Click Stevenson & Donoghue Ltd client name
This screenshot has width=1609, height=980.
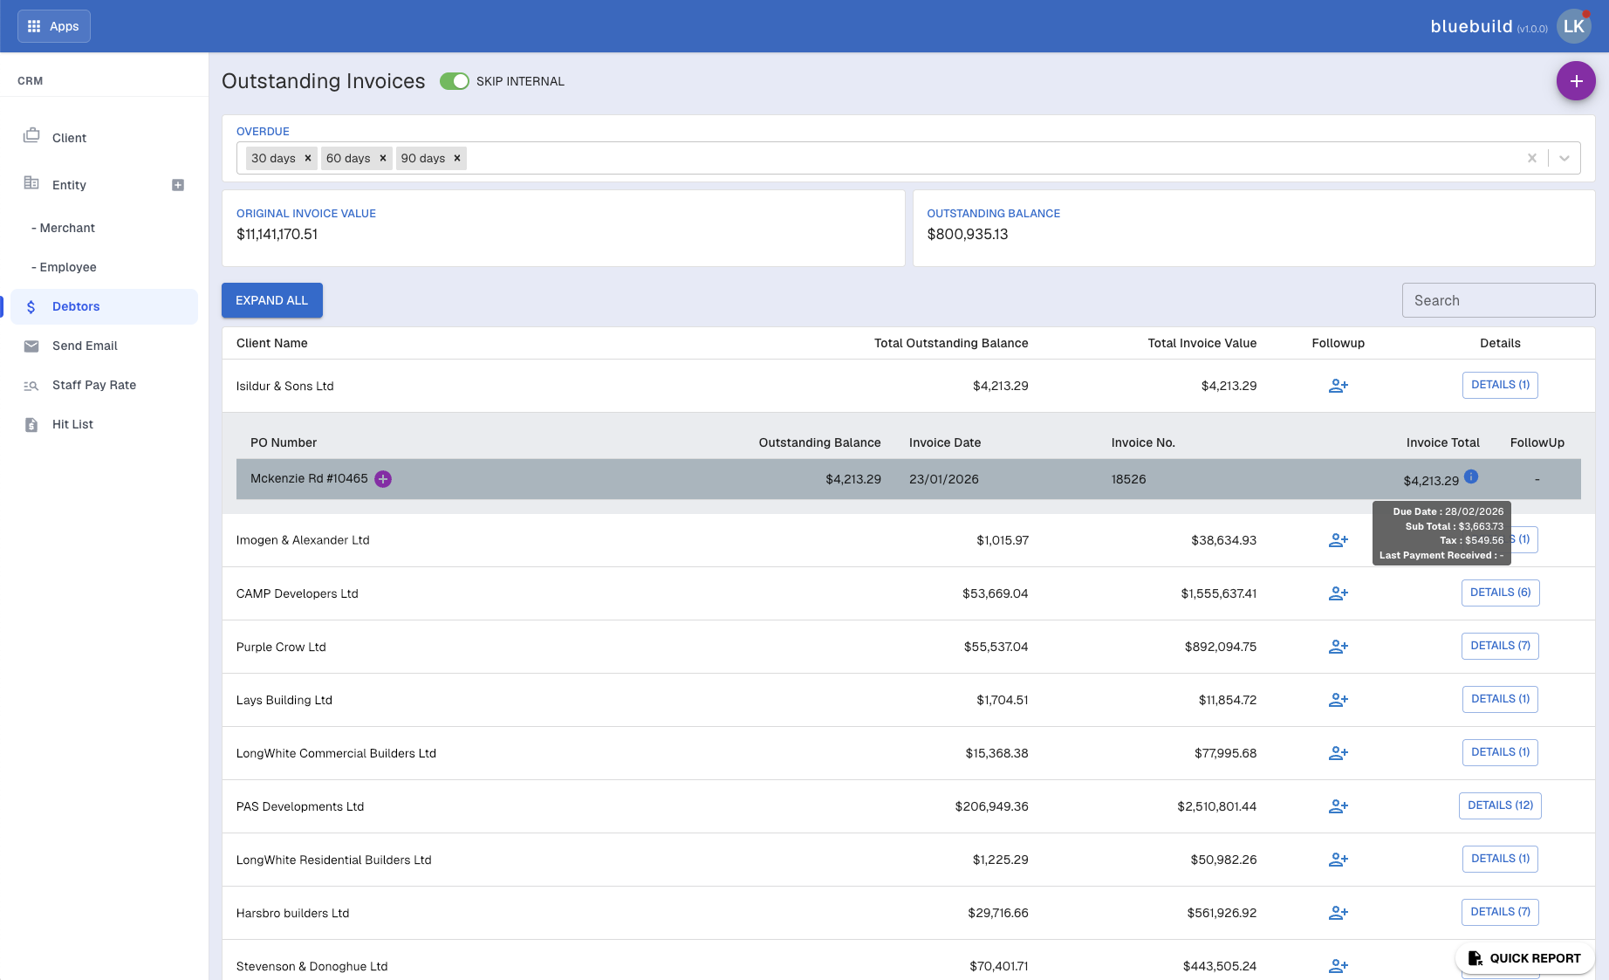[312, 966]
